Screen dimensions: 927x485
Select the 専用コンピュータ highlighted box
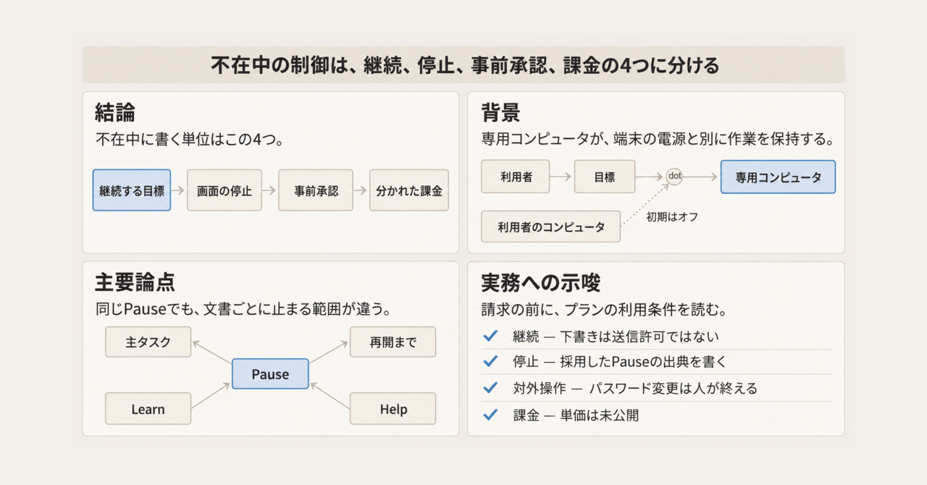778,177
